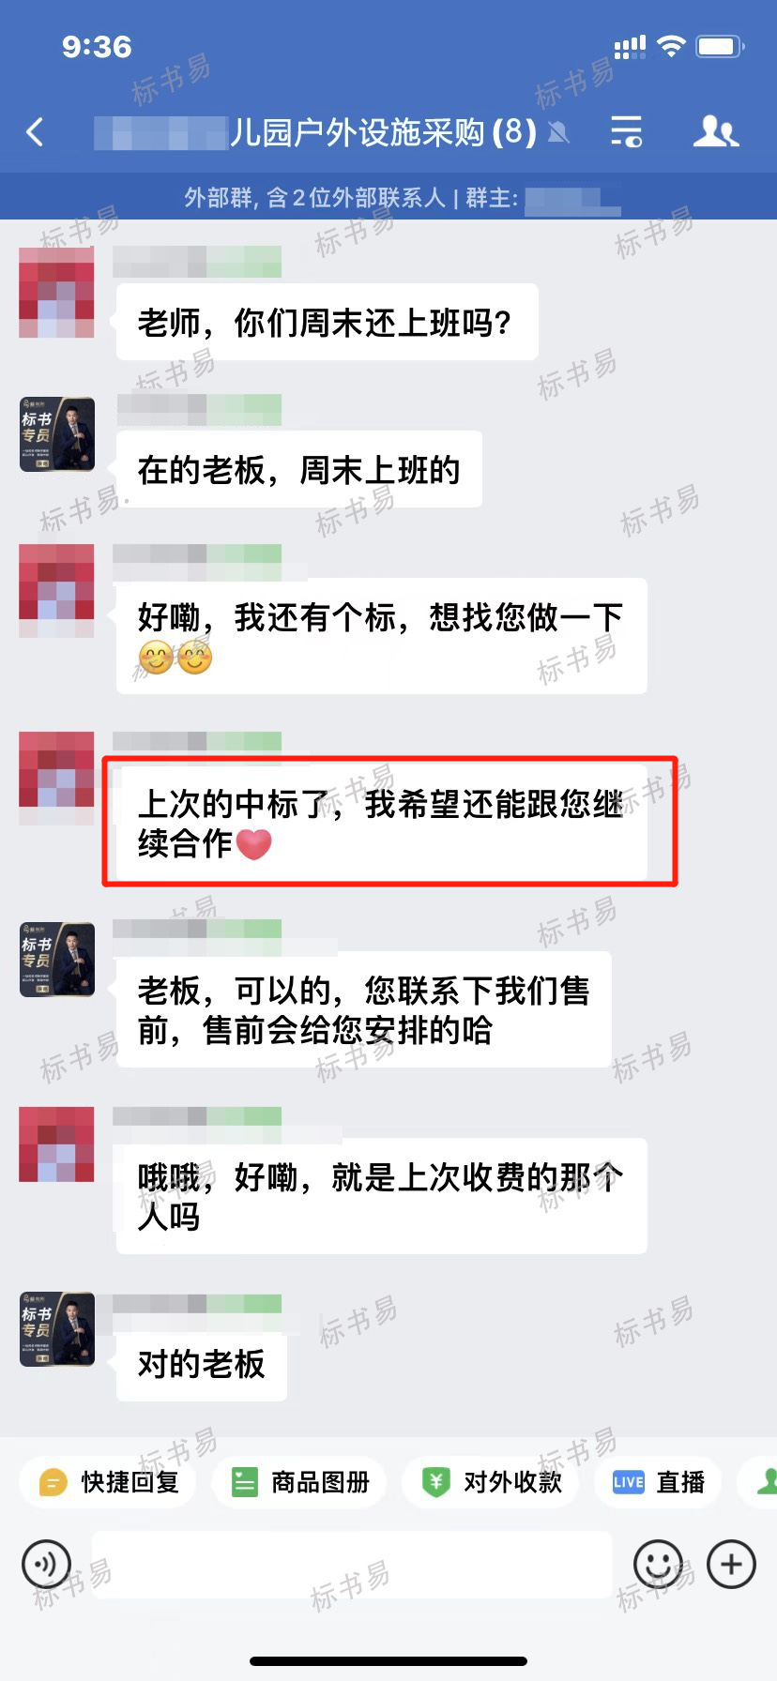This screenshot has width=777, height=1681.
Task: Select 对外收款 payment collection
Action: pyautogui.click(x=491, y=1482)
